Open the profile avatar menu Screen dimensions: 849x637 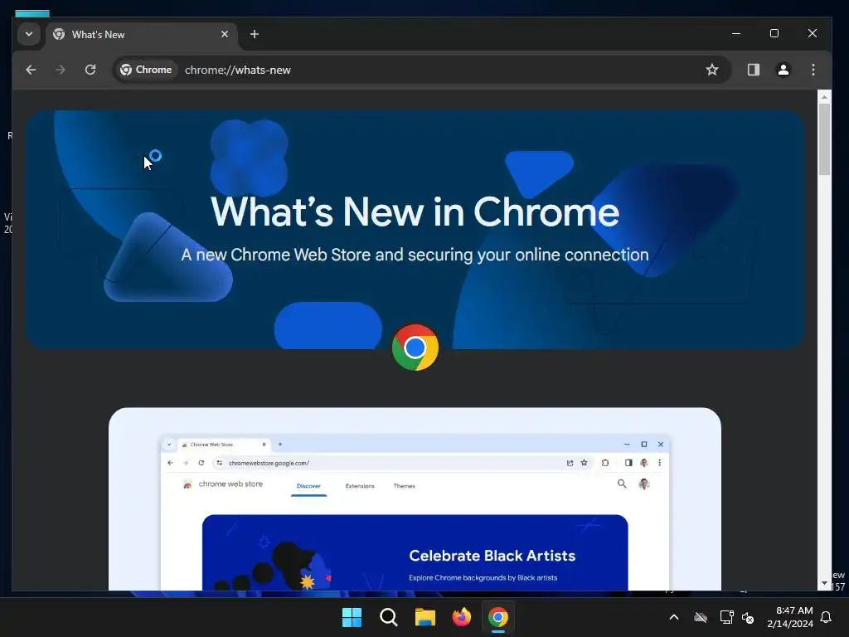783,70
